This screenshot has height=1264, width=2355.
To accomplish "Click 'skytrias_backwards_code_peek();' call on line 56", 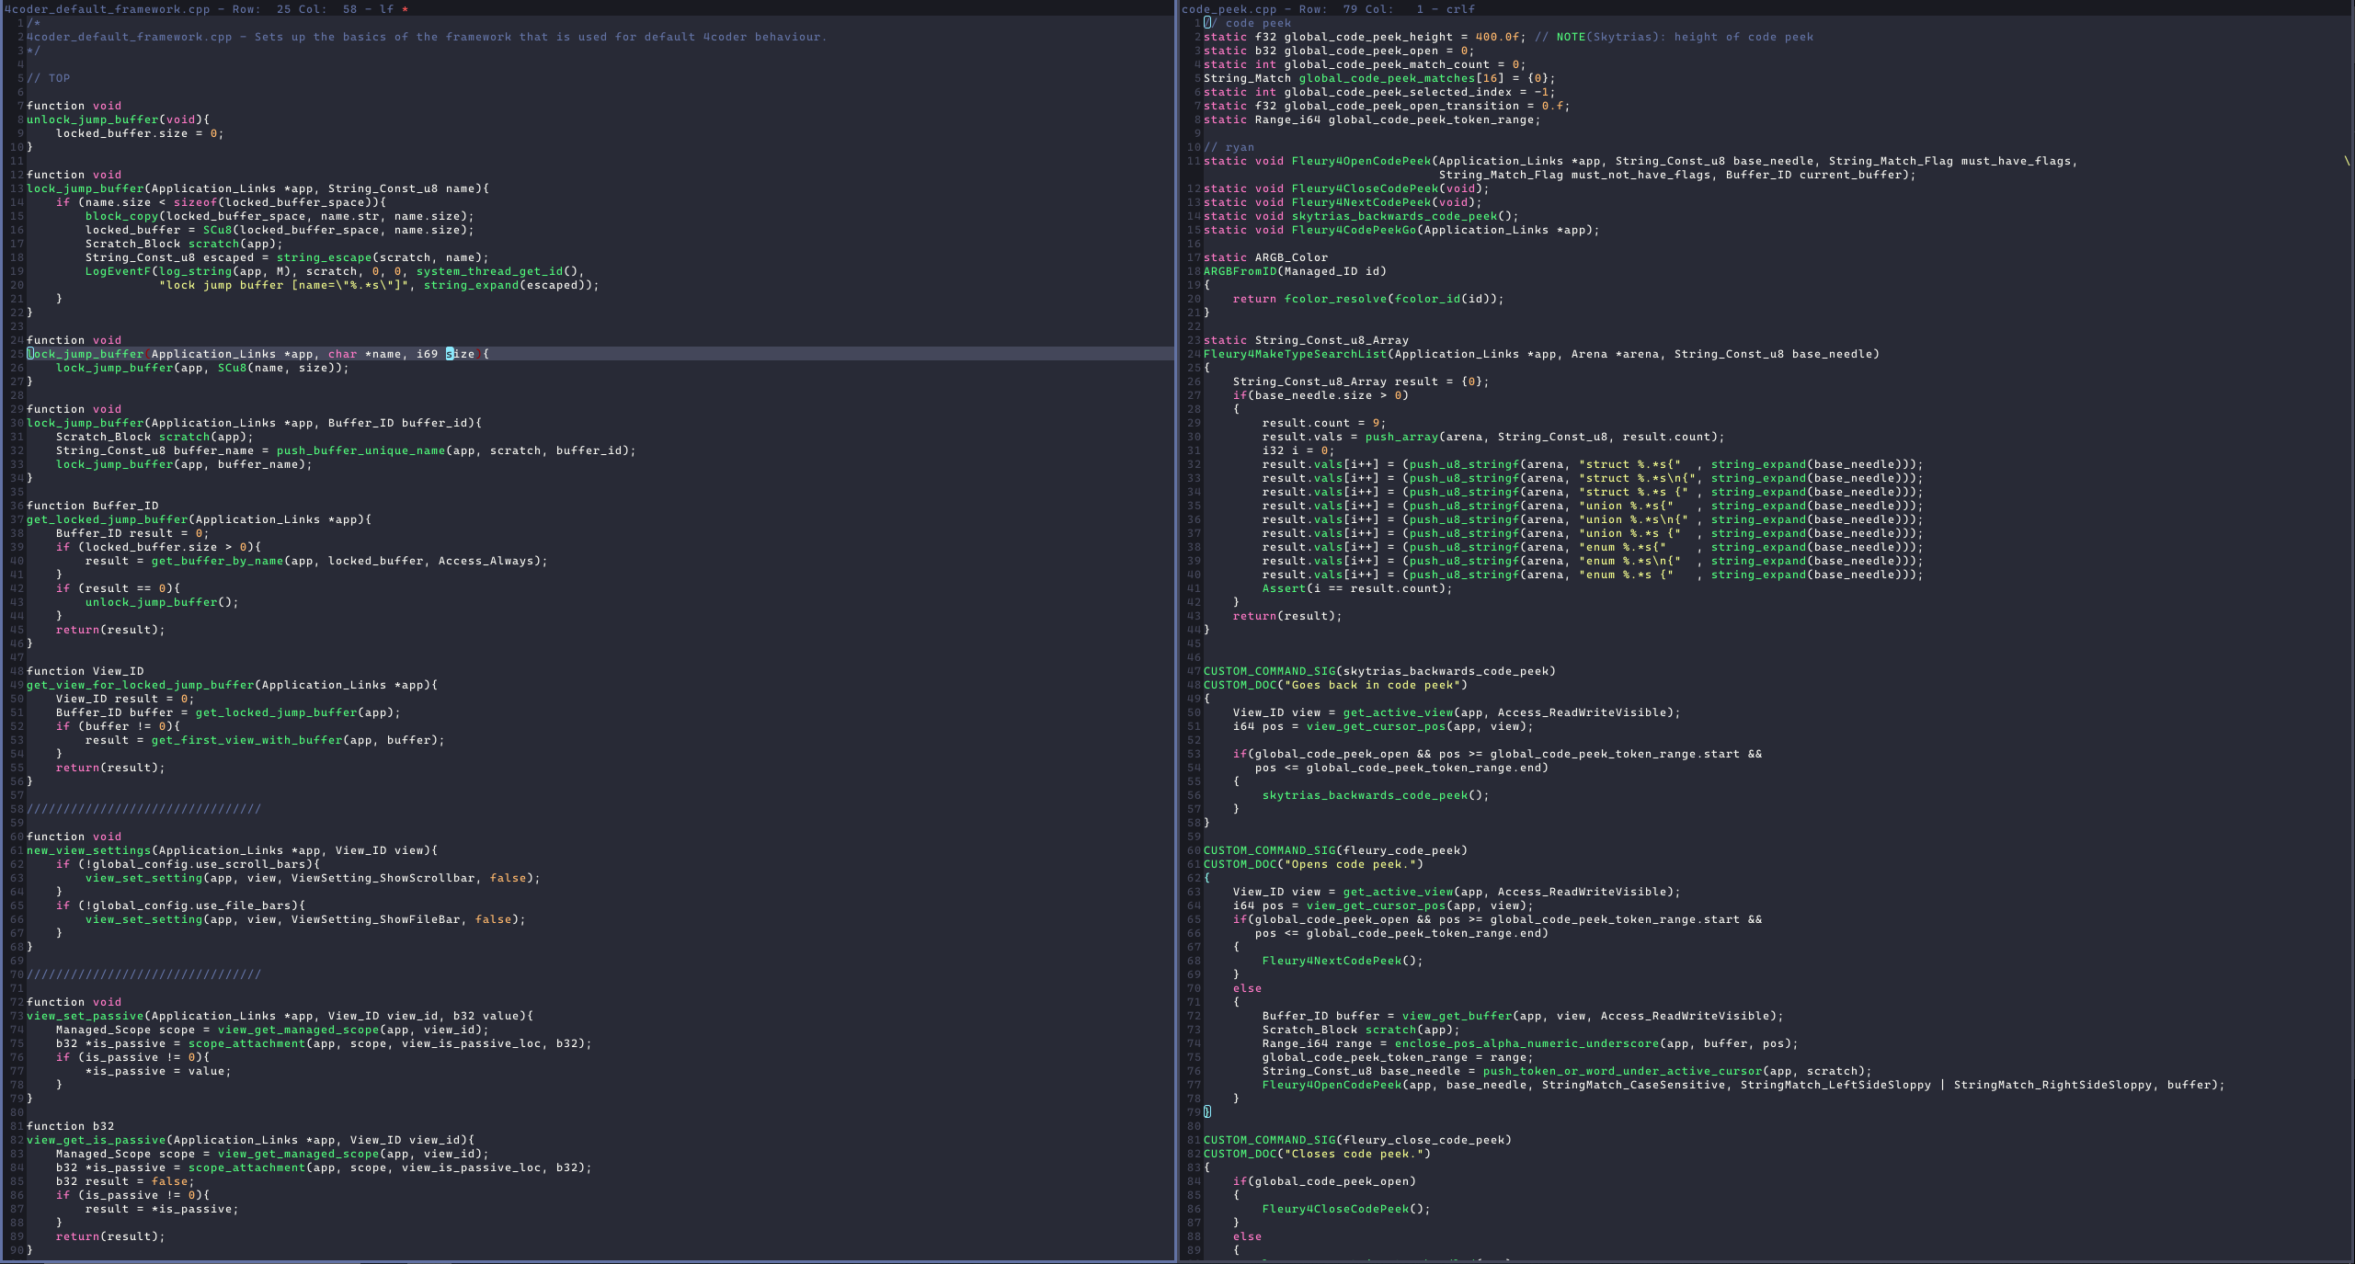I will pos(1377,795).
